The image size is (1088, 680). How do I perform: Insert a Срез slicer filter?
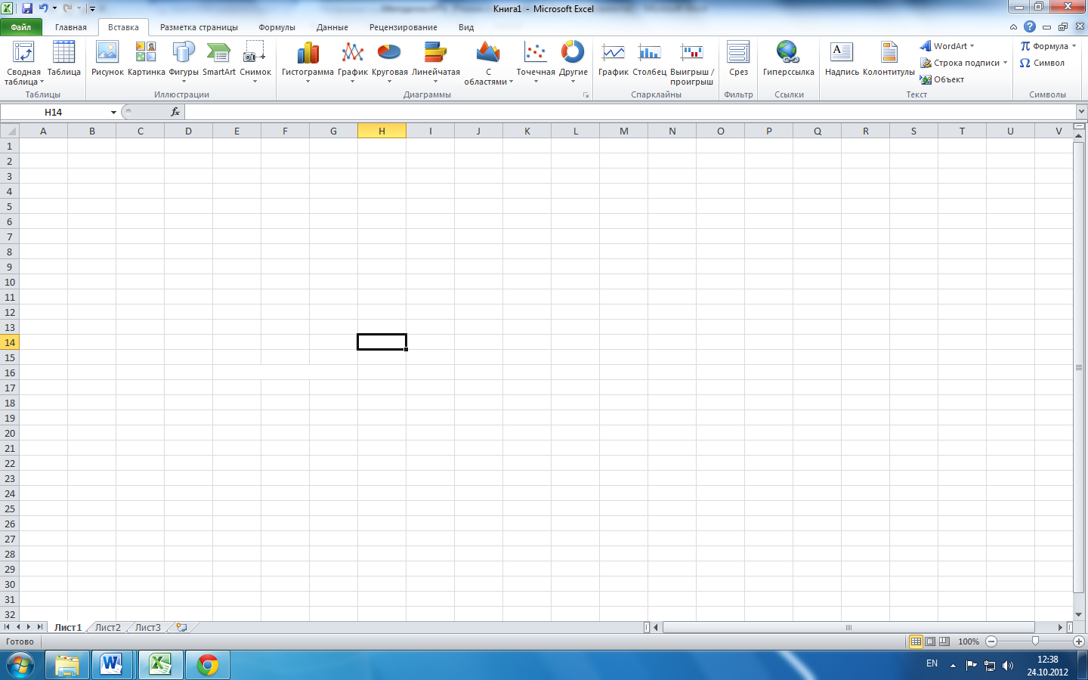click(x=738, y=59)
